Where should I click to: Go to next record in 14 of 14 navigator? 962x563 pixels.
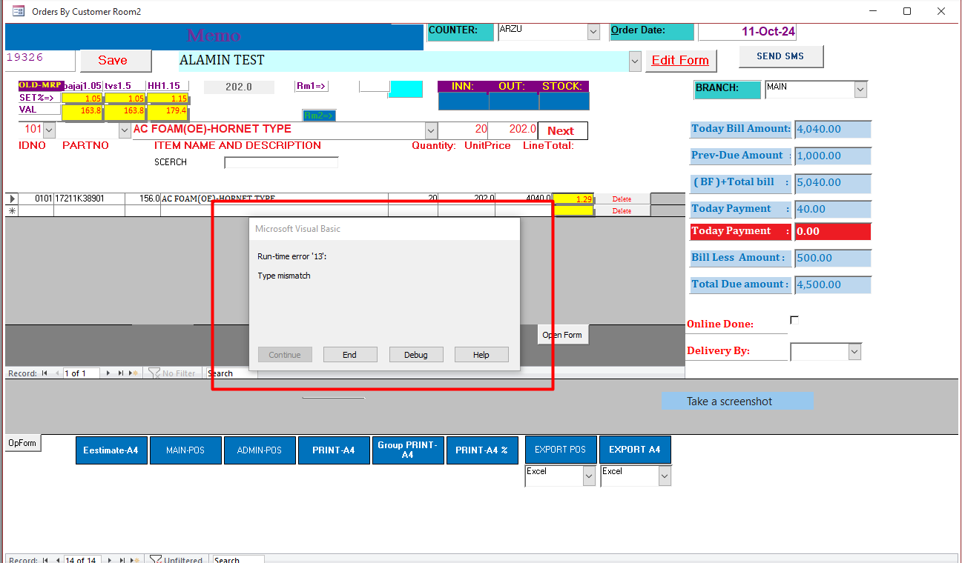point(109,560)
